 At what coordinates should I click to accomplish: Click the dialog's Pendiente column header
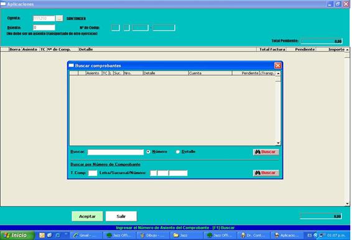coord(246,73)
